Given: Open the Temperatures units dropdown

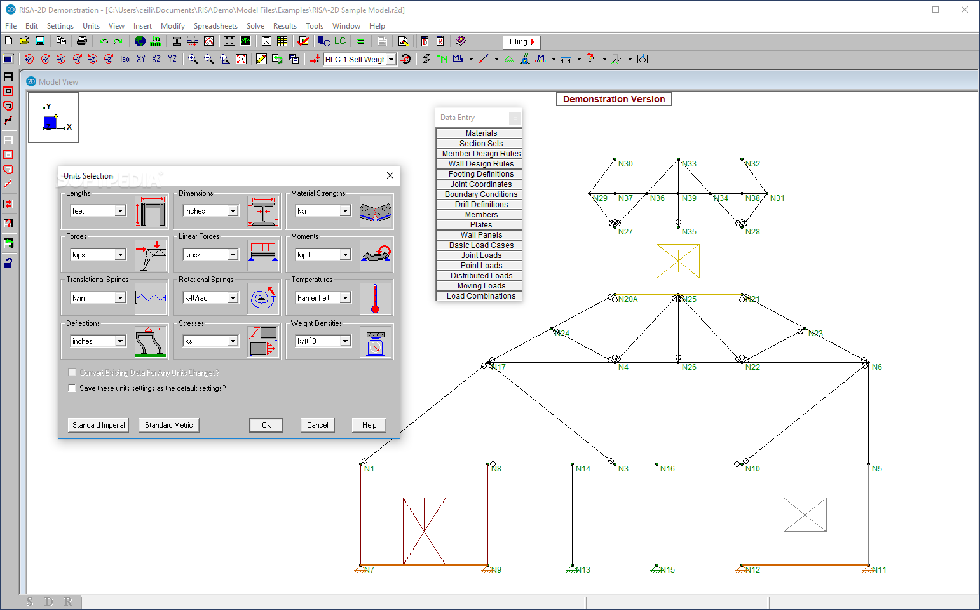Looking at the screenshot, I should pos(345,298).
